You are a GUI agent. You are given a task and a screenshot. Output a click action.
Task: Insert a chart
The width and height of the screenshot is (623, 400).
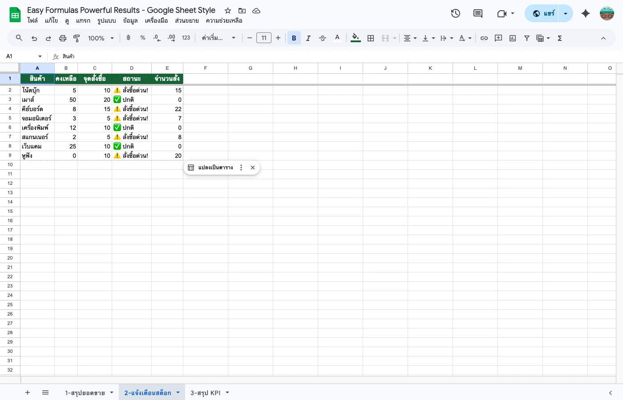point(512,38)
